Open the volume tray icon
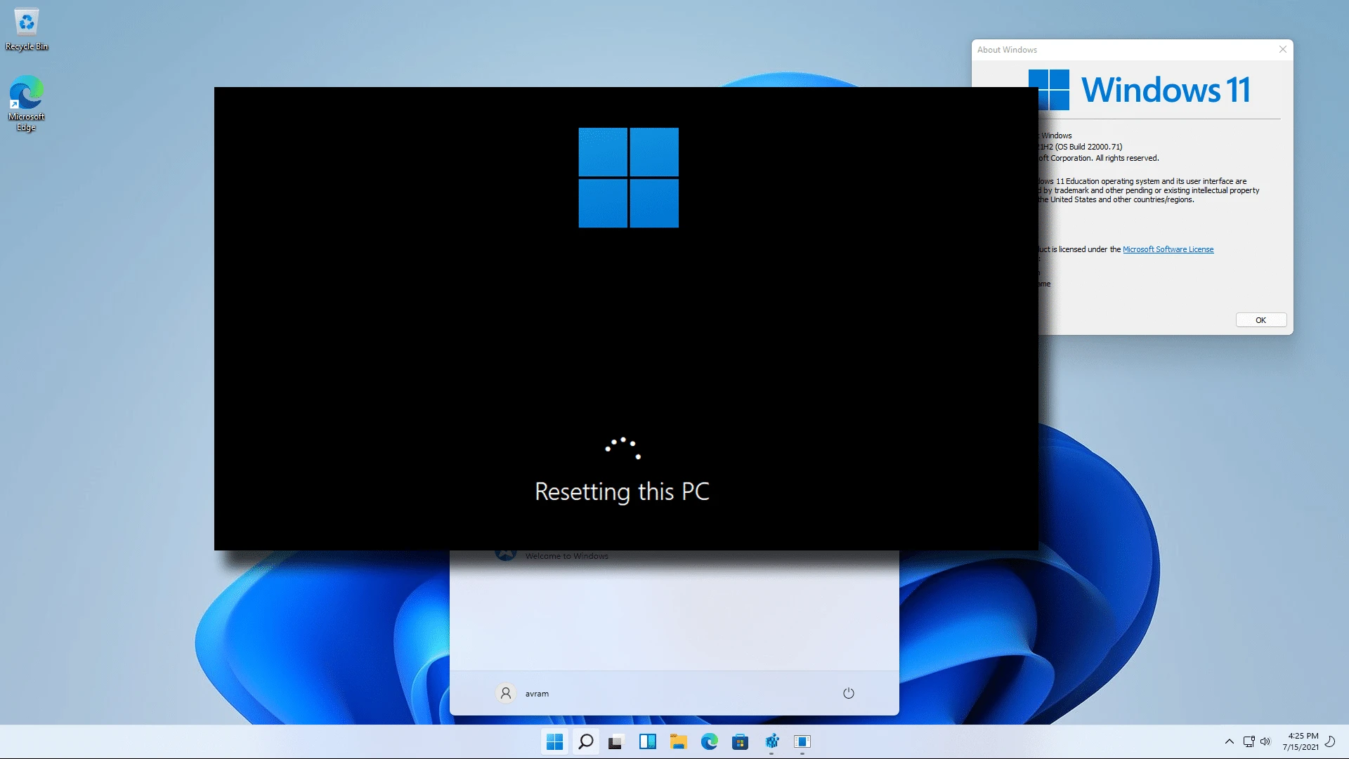1349x759 pixels. (x=1265, y=741)
